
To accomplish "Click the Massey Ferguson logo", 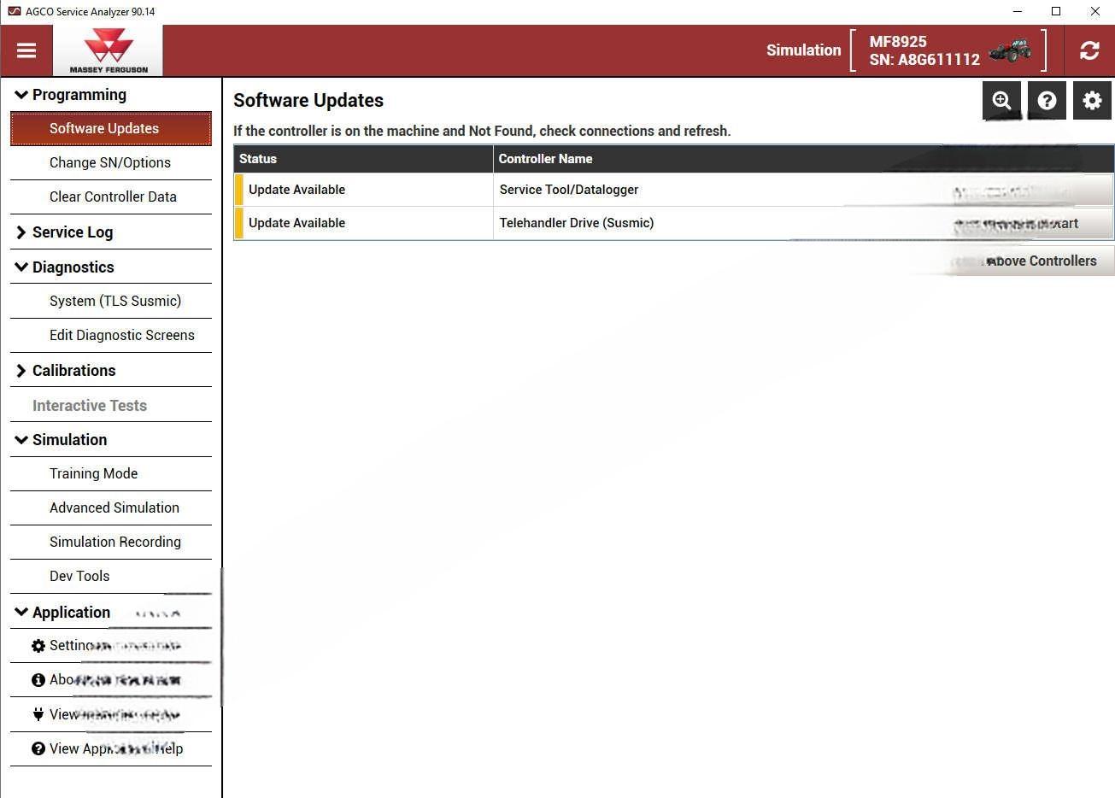I will click(108, 50).
